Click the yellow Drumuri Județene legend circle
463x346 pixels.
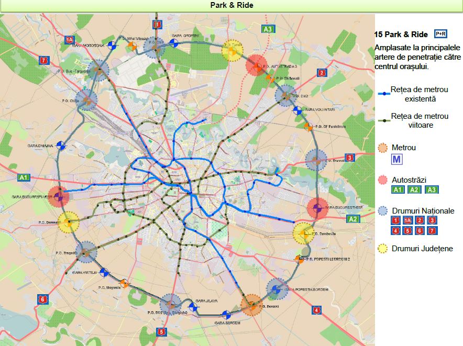coord(383,249)
